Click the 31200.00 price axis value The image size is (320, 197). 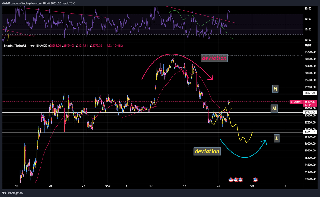310,52
